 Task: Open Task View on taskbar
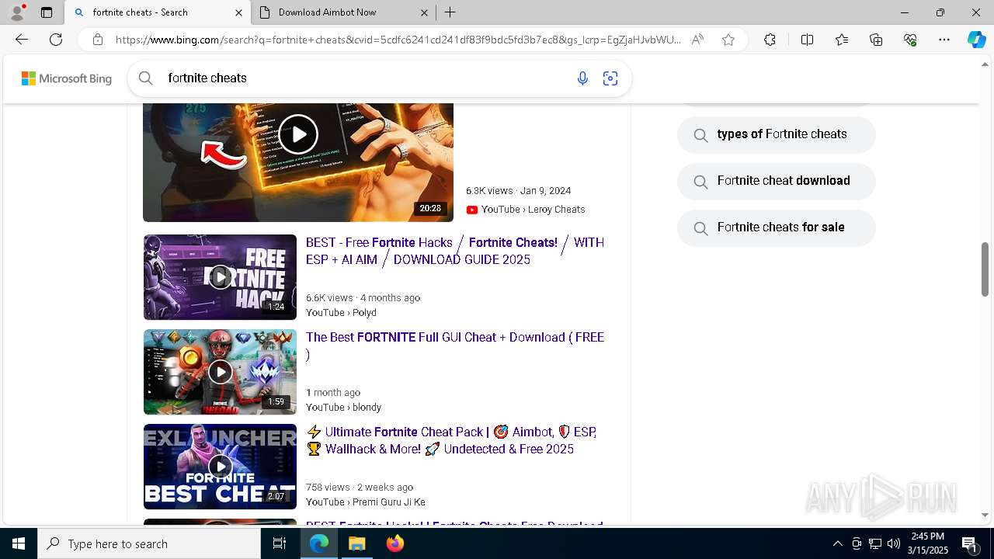(x=280, y=543)
